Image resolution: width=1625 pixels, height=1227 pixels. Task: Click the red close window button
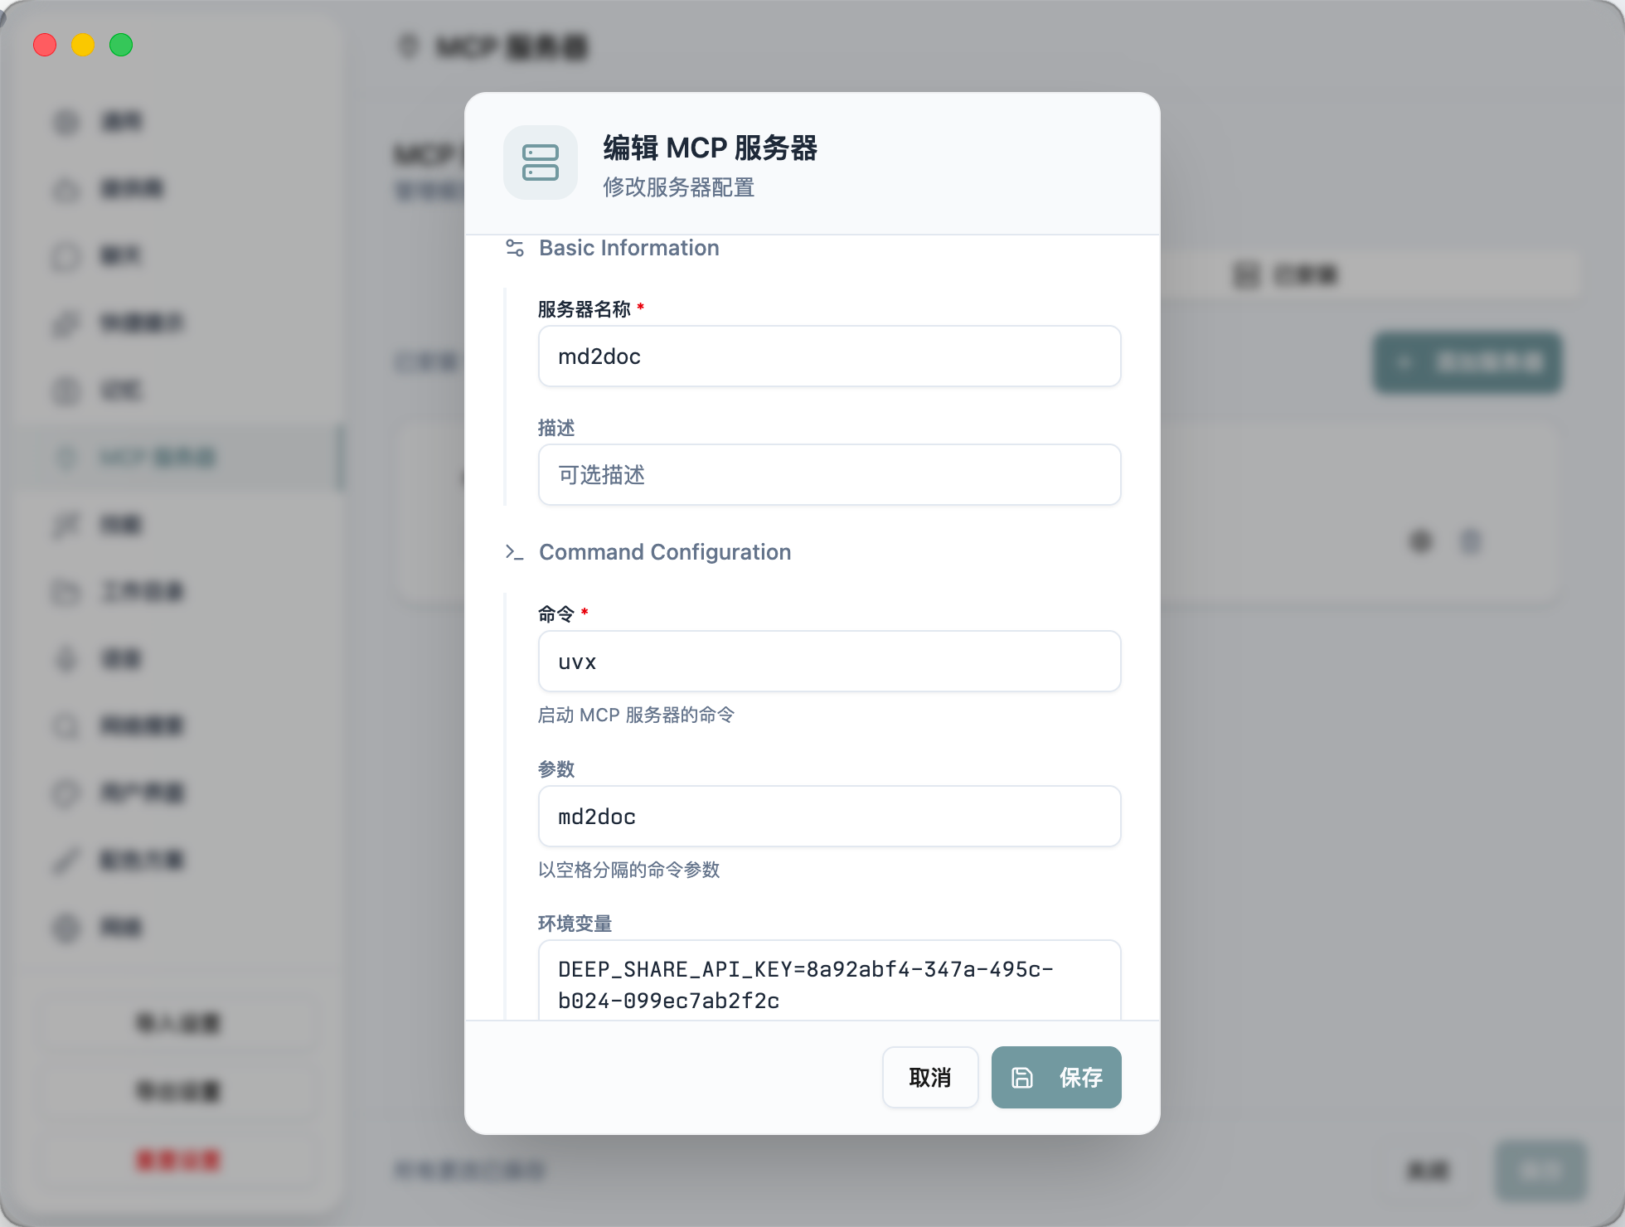click(45, 45)
